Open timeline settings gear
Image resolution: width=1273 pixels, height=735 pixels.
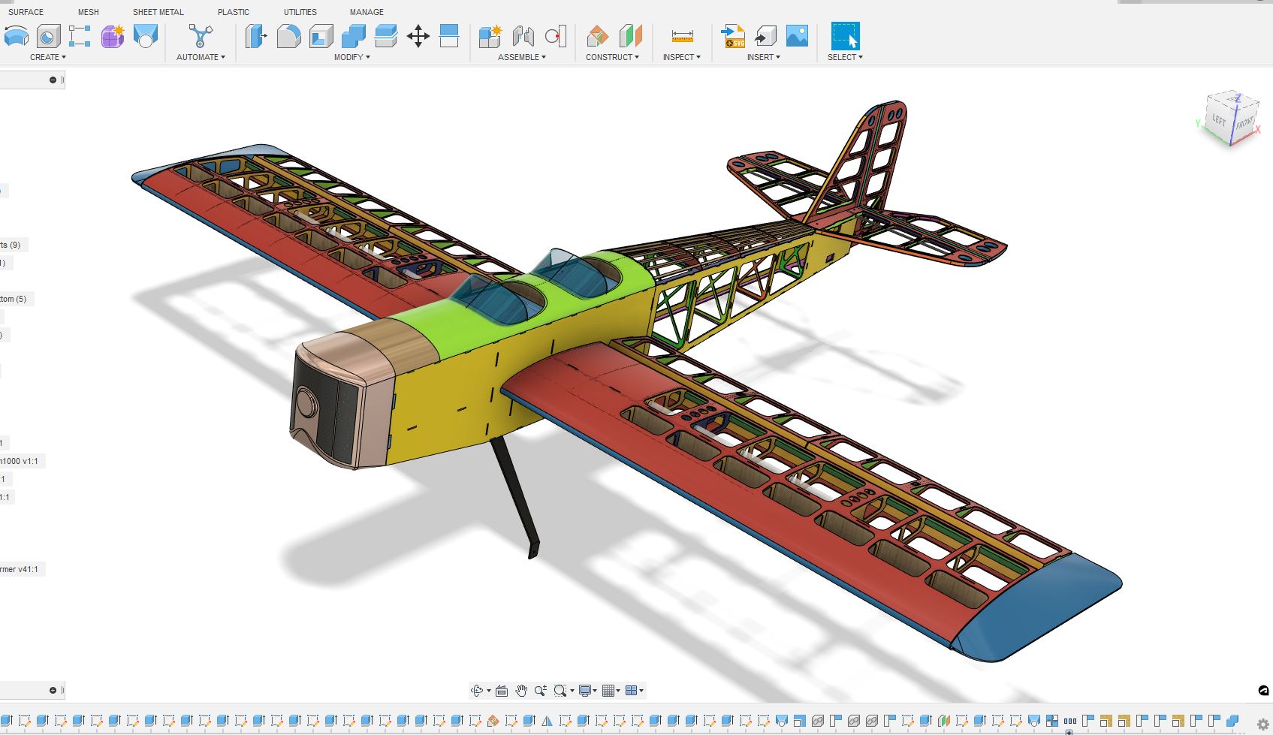point(1262,724)
